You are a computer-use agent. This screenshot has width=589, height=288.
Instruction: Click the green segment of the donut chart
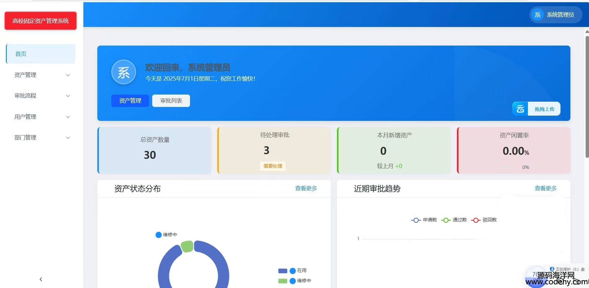click(x=187, y=246)
